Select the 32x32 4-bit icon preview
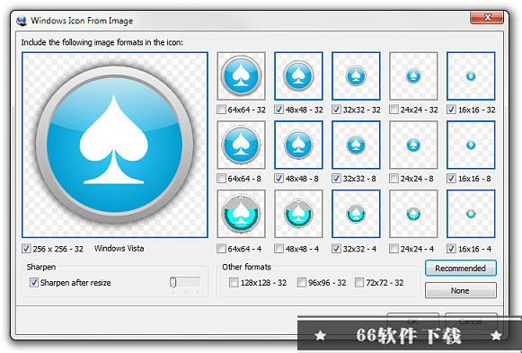 [356, 214]
